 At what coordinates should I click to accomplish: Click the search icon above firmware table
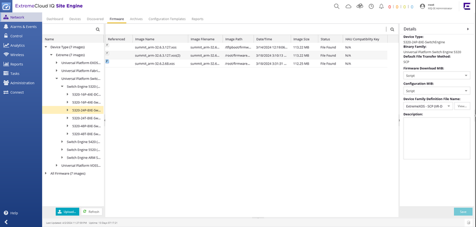point(392,29)
